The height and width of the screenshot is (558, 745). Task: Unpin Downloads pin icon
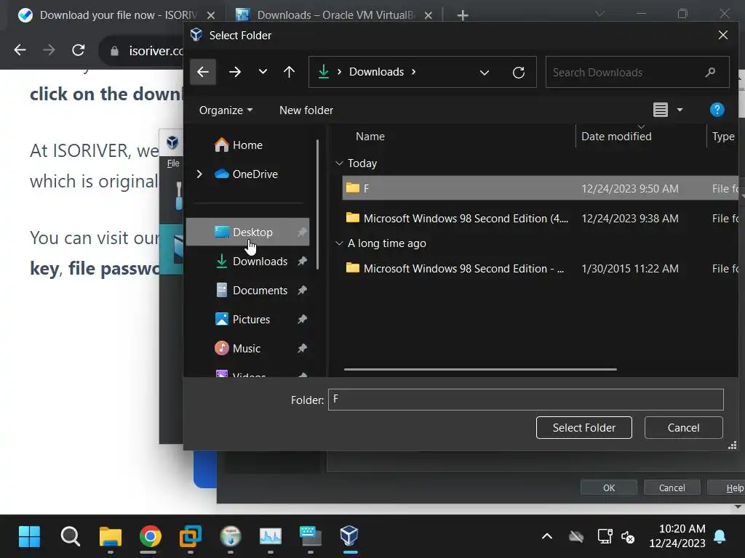pos(302,262)
